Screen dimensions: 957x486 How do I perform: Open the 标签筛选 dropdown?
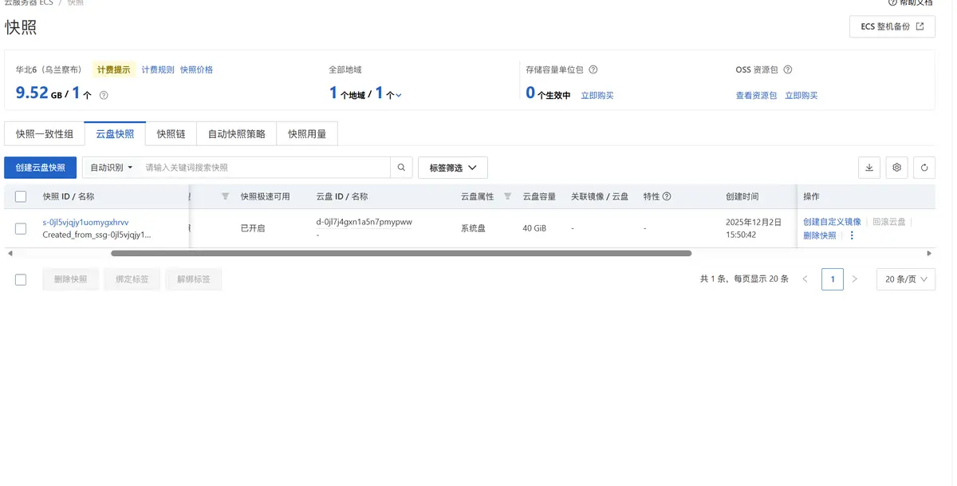tap(453, 168)
